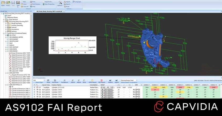Screen dimensions: 222x116
Task: Click the Layers node icon in Model Tree
Action: pyautogui.click(x=6, y=15)
